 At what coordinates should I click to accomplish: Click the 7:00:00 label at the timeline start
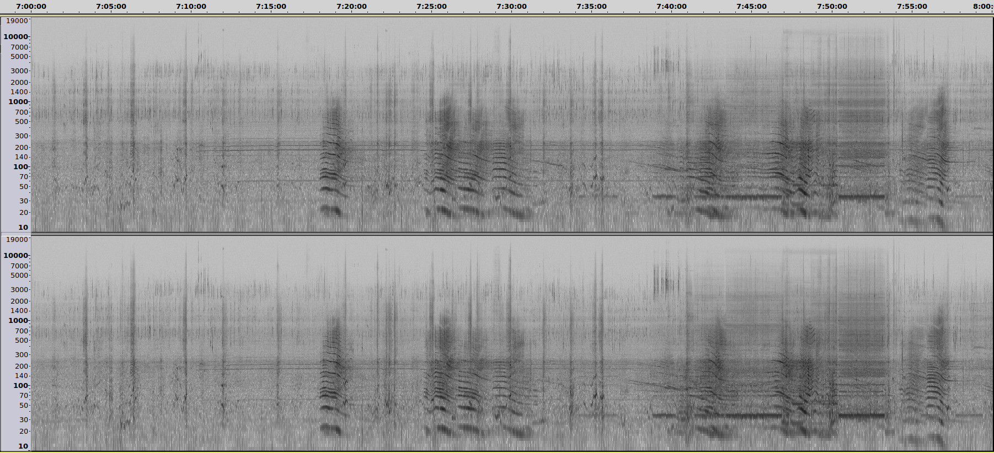[x=31, y=7]
